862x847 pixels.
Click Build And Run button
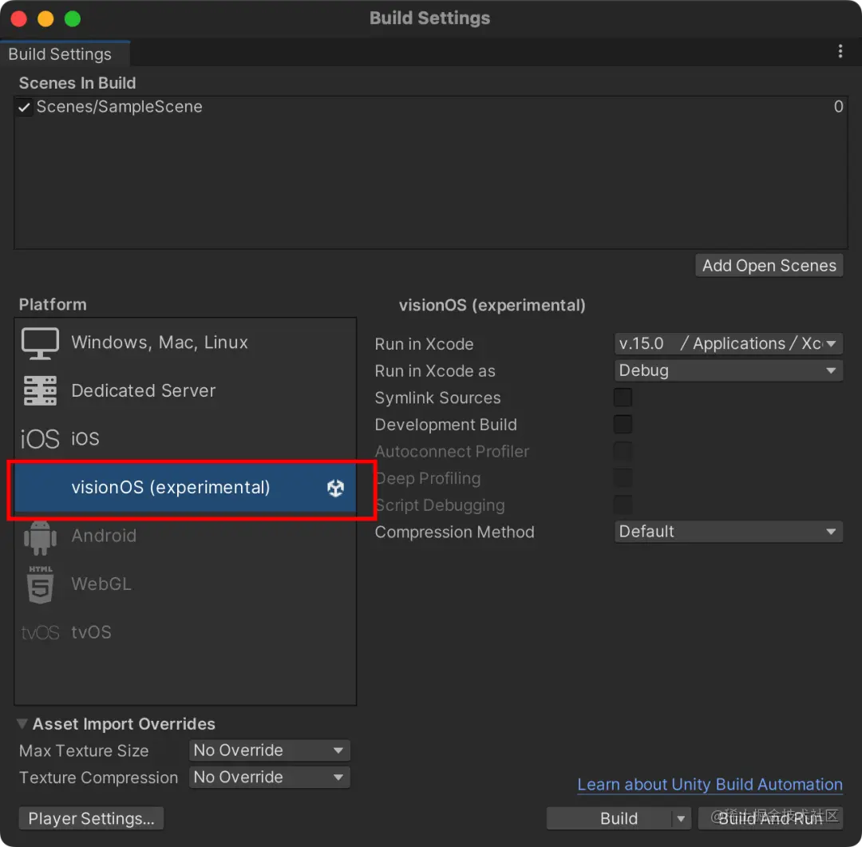(770, 818)
